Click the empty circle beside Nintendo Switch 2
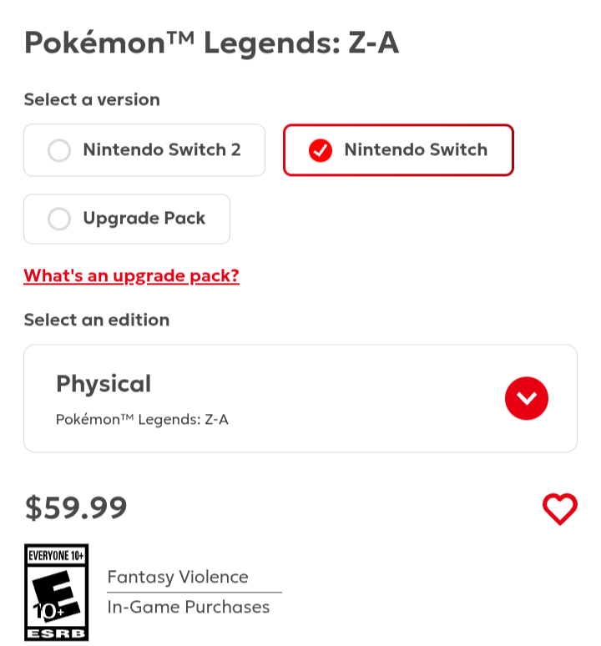This screenshot has width=601, height=646. (59, 150)
